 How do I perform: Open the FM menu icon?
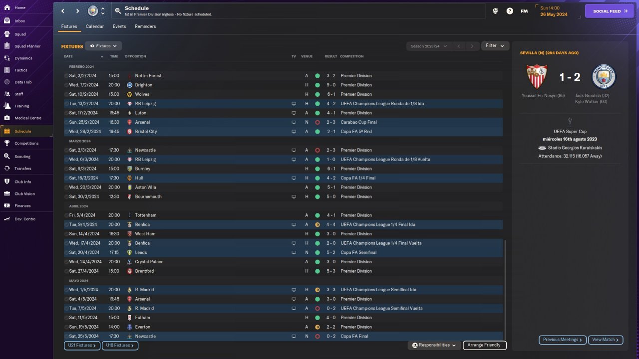pos(524,11)
